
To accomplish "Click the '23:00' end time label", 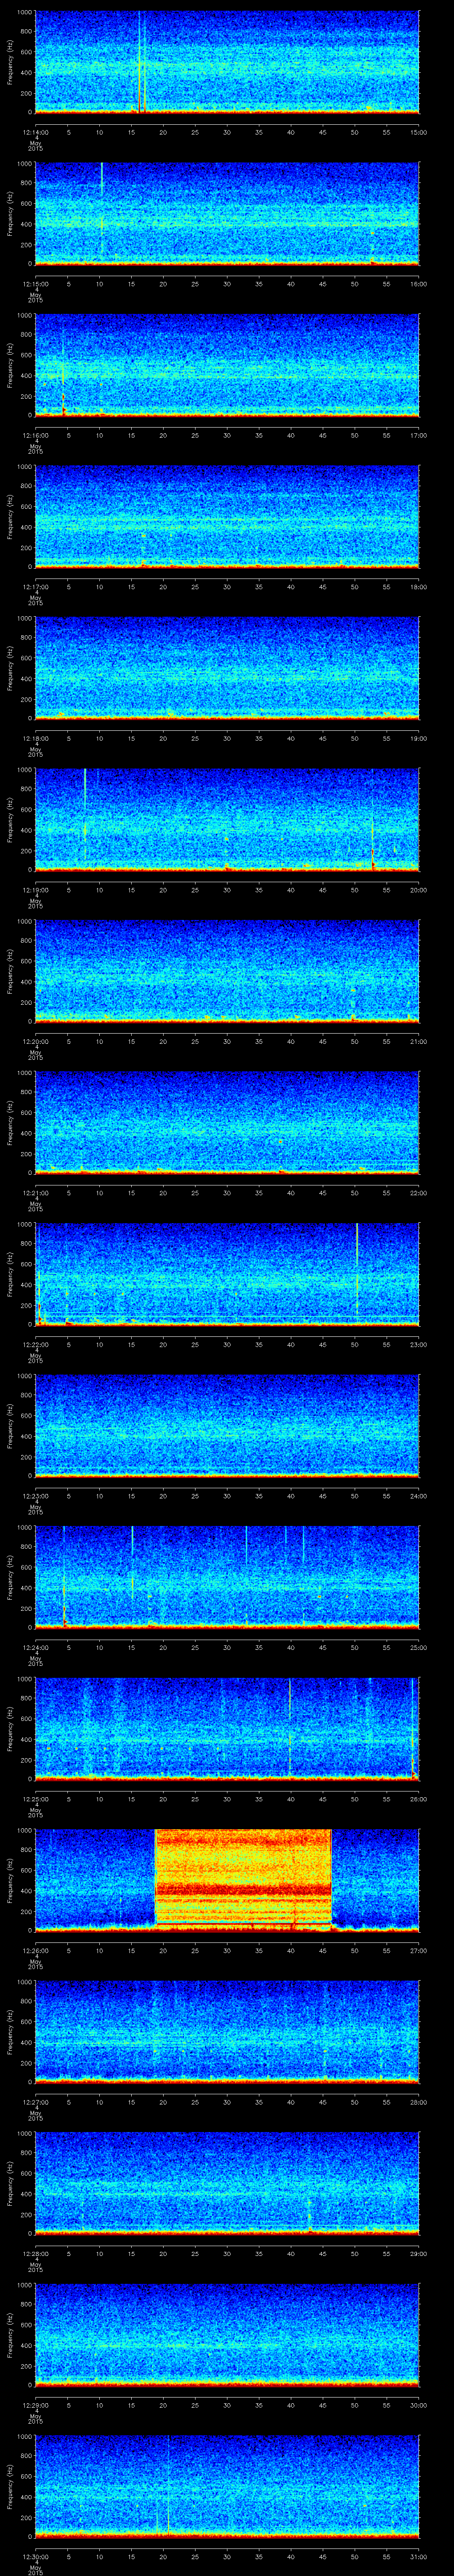I will (419, 1343).
